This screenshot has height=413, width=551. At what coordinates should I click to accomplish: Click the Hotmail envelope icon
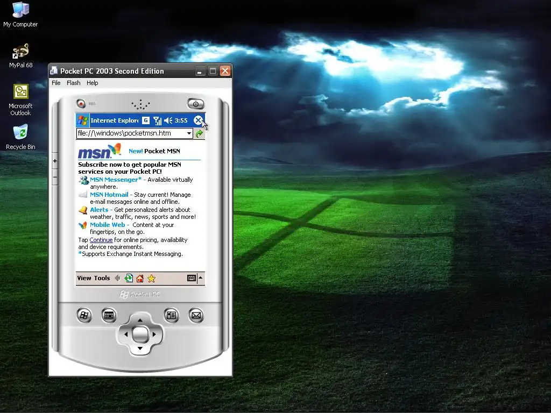click(83, 195)
